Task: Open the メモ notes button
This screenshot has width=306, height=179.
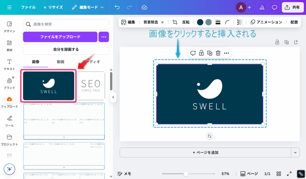Action: 124,174
